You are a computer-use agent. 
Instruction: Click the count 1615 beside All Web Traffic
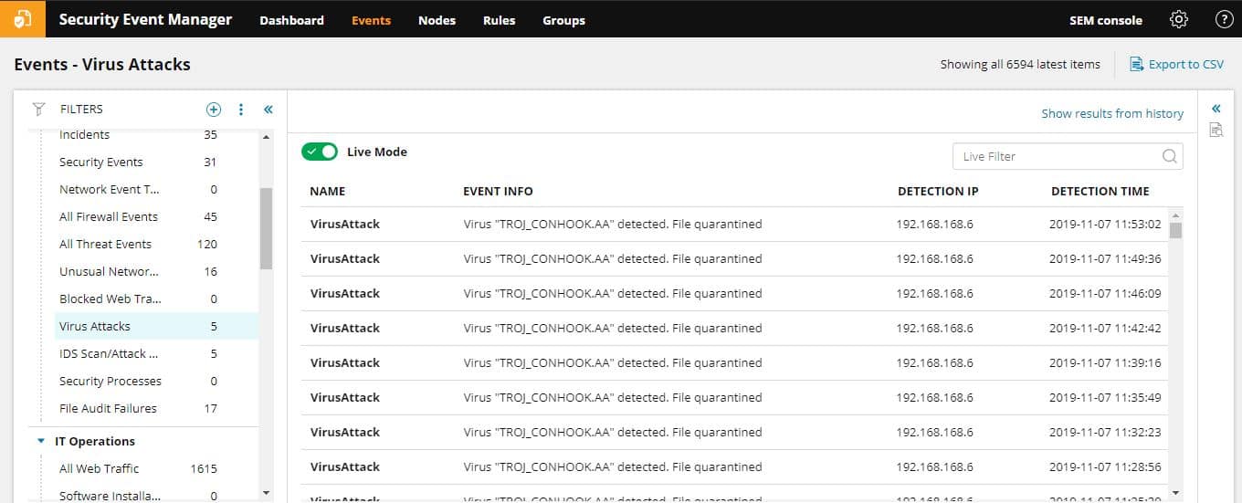(204, 468)
